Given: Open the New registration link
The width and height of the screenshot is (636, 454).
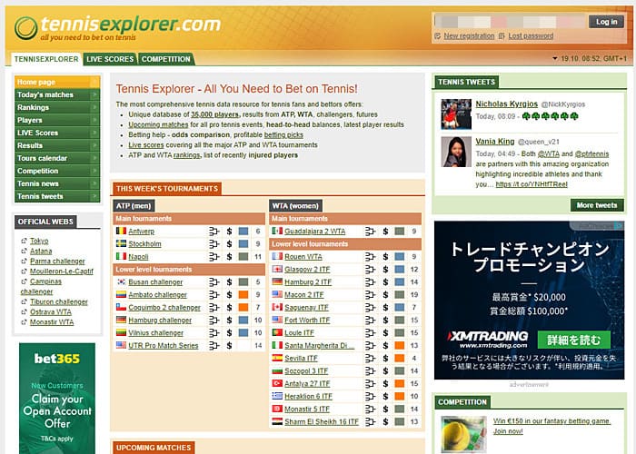Looking at the screenshot, I should tap(469, 35).
